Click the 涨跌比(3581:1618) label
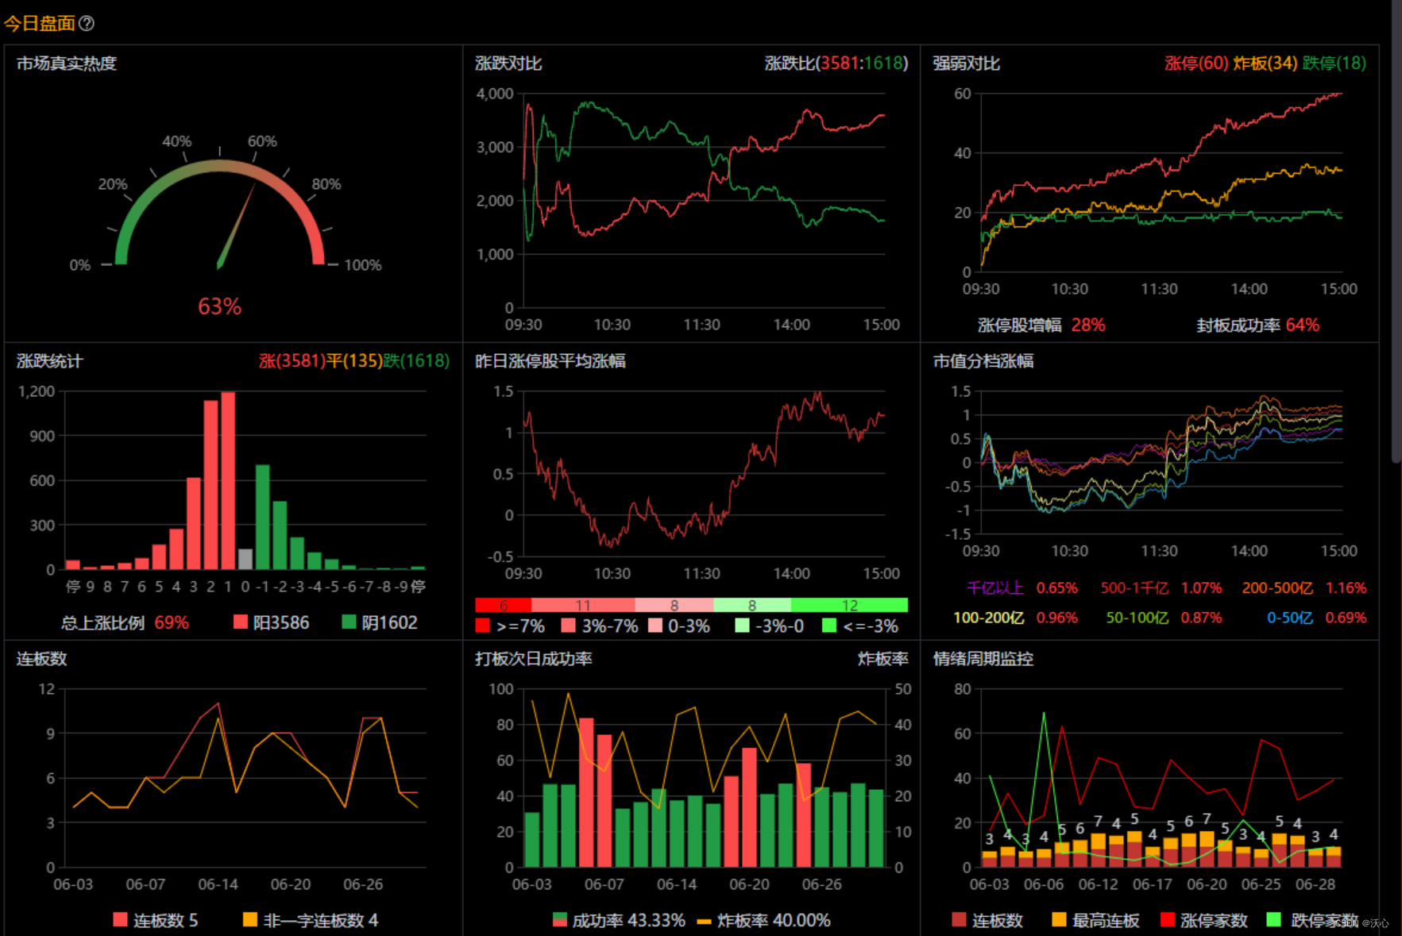The width and height of the screenshot is (1402, 936). [x=836, y=64]
